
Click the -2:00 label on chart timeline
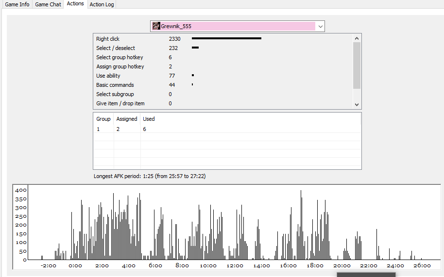49,266
